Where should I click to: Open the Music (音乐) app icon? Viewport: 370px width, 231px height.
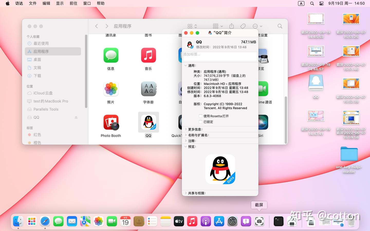tap(148, 55)
